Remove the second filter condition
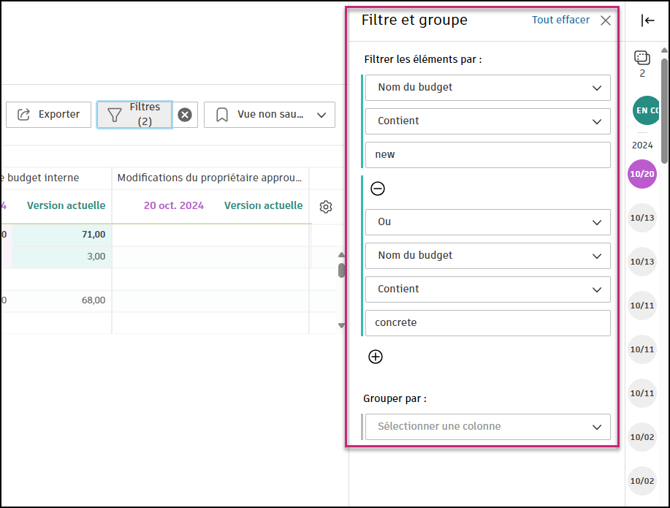This screenshot has width=670, height=508. tap(377, 189)
